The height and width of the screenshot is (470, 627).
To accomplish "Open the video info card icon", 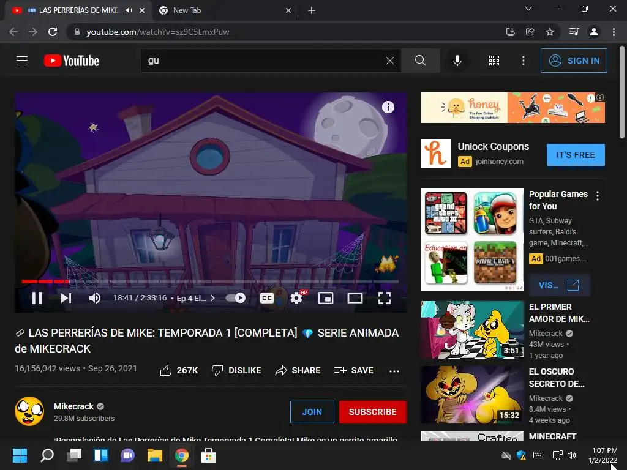I will click(388, 107).
